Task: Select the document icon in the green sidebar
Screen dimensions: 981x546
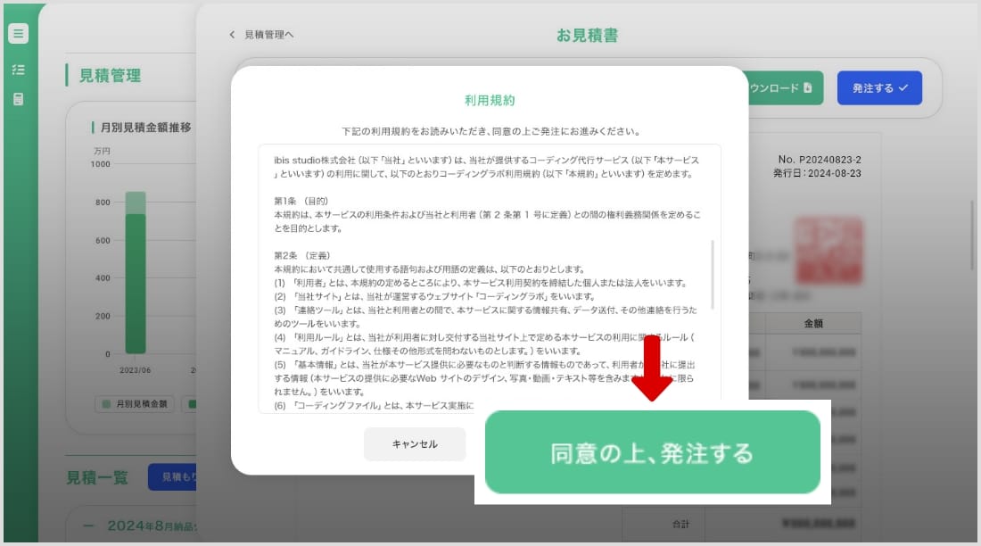Action: [18, 98]
